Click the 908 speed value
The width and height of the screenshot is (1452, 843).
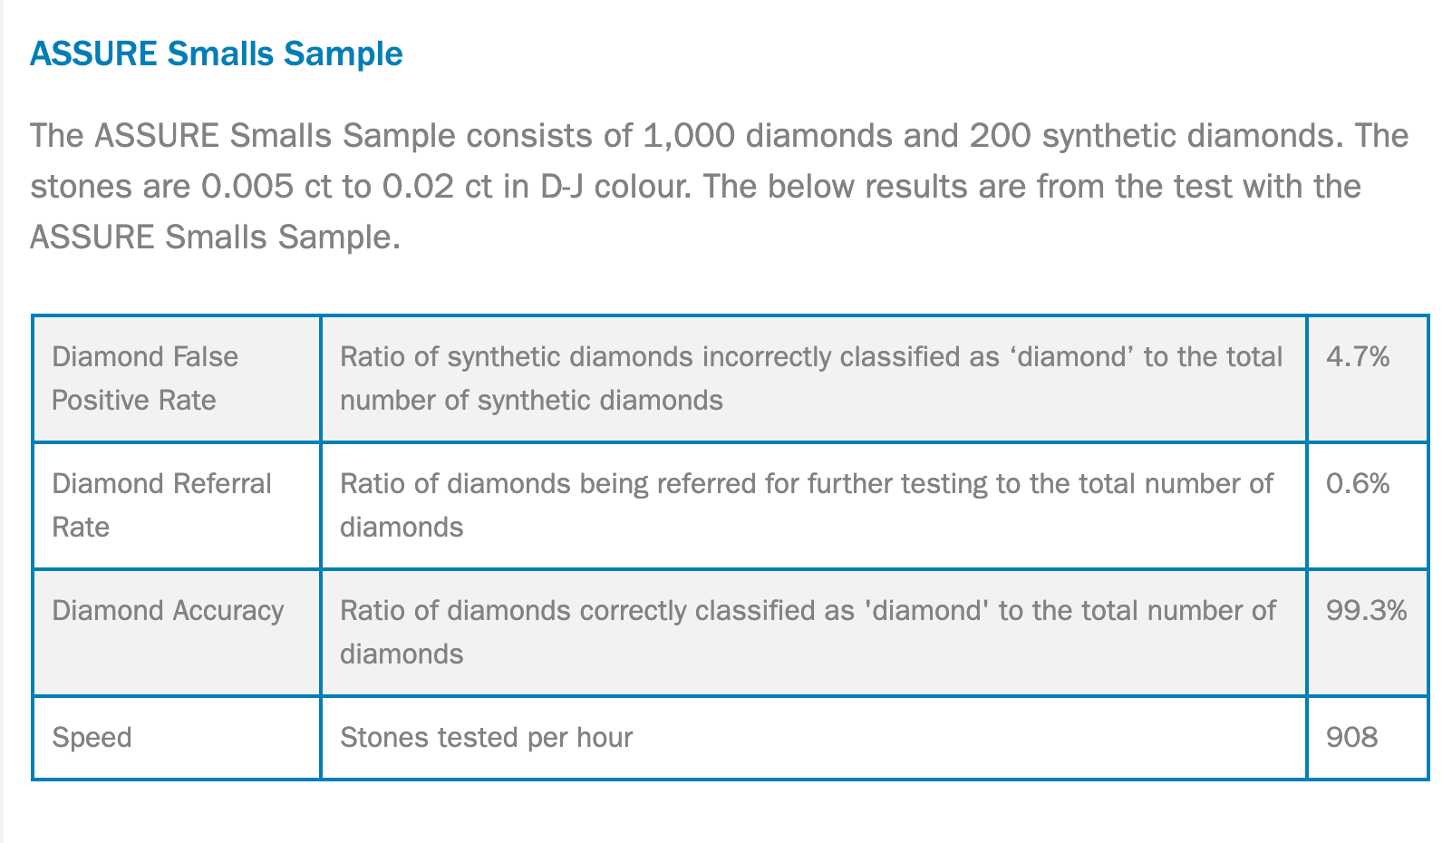[1352, 738]
